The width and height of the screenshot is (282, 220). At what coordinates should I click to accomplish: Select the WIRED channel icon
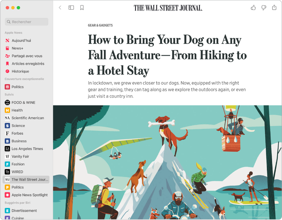pos(7,172)
